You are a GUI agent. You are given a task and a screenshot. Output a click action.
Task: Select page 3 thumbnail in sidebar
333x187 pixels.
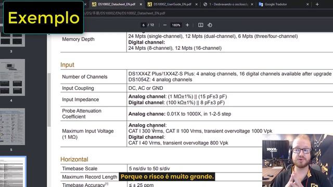coord(12,39)
